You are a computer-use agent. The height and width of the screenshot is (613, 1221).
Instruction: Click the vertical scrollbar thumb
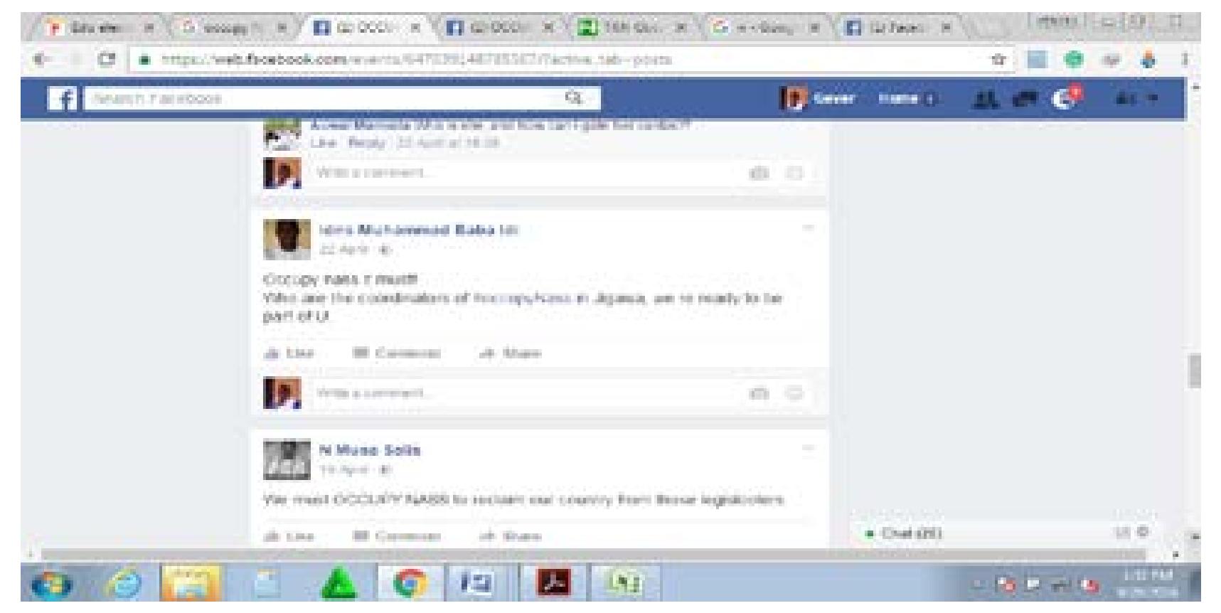(x=1194, y=371)
